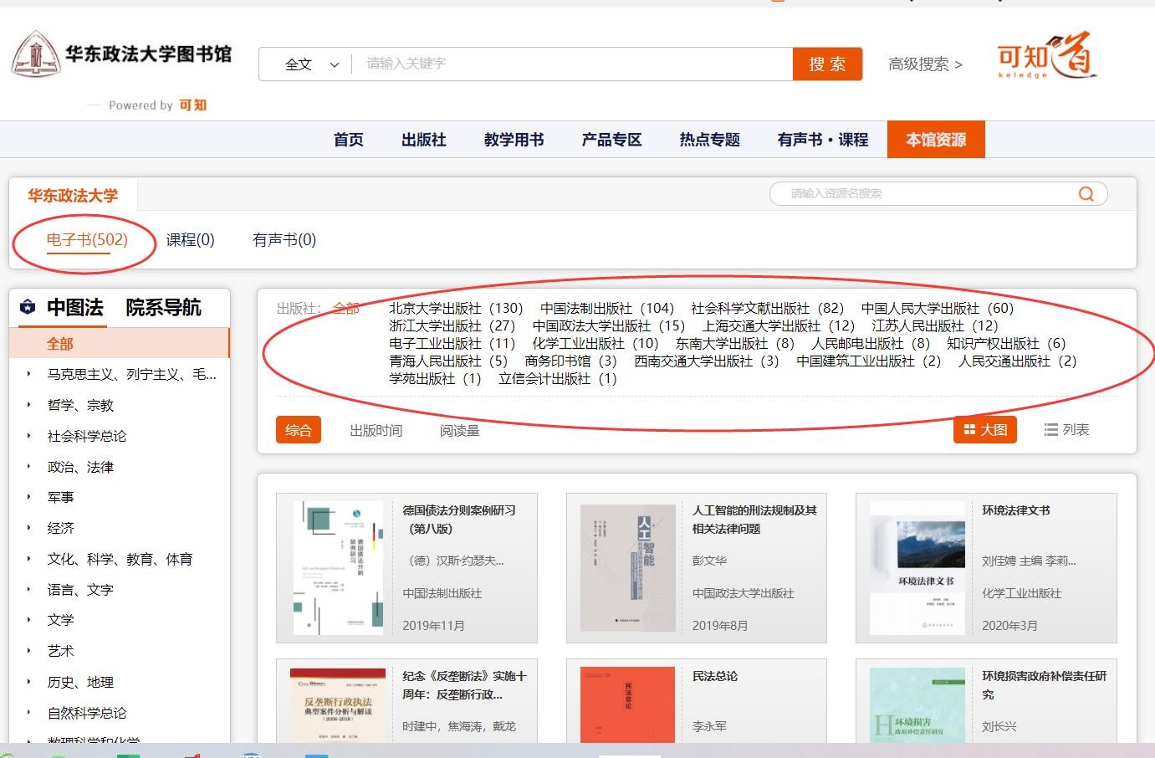Open 人工智能的刑法规制 book cover thumbnail

coord(627,567)
